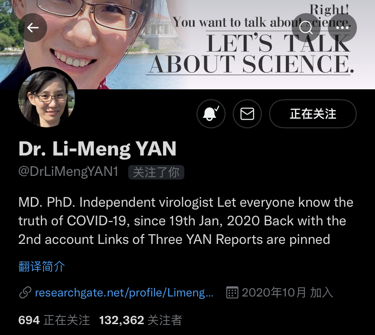Open the three-dot more options menu
375x335 pixels.
pos(342,28)
